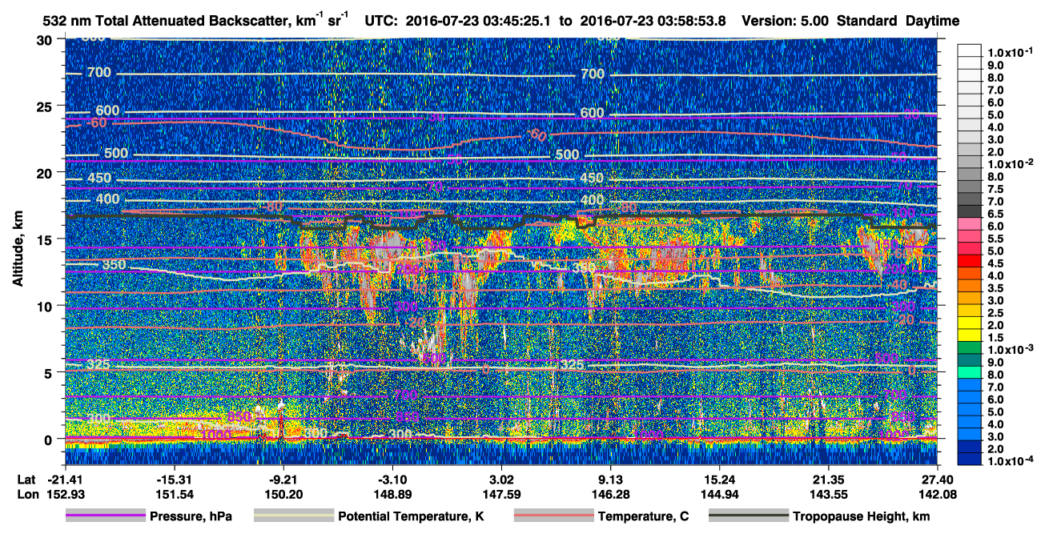Click colorbar label '1.0x10-2'

[x=1011, y=163]
